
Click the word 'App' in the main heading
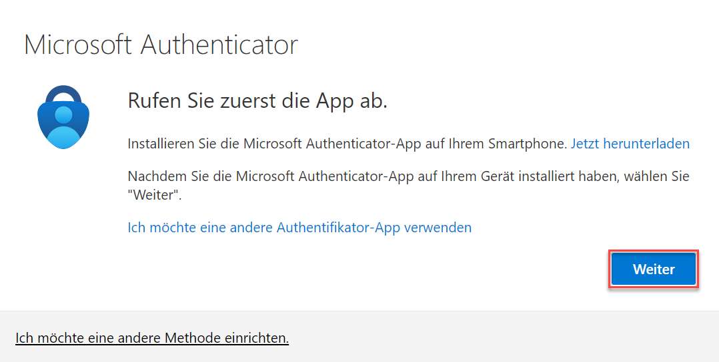coord(335,102)
